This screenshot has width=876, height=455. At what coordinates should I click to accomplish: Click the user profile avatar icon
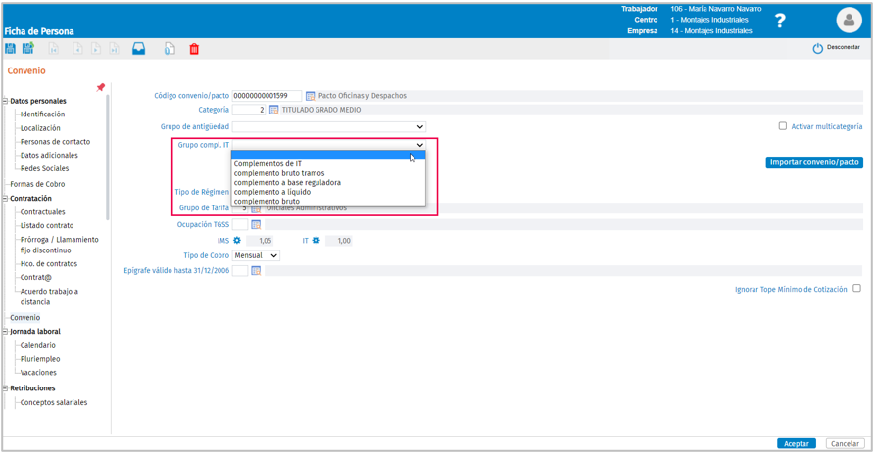[848, 21]
